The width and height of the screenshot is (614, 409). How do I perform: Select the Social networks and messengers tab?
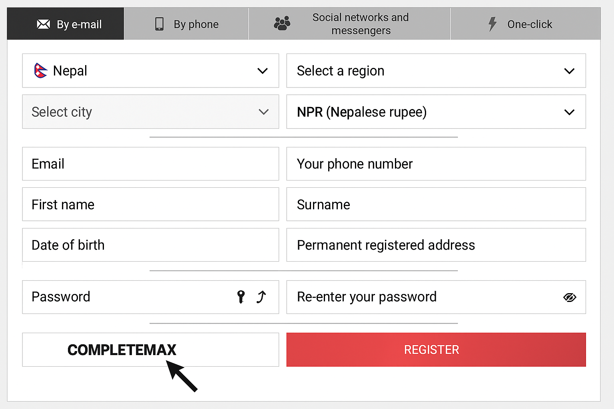(349, 24)
